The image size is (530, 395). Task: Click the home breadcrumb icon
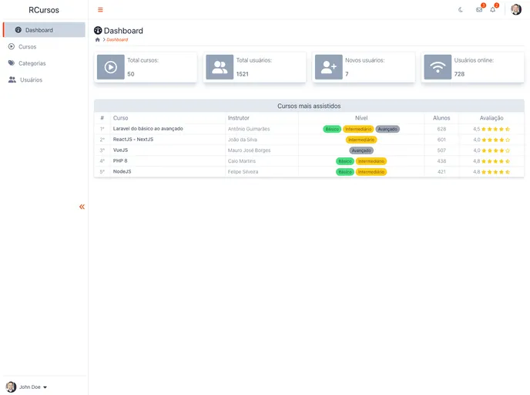click(98, 39)
